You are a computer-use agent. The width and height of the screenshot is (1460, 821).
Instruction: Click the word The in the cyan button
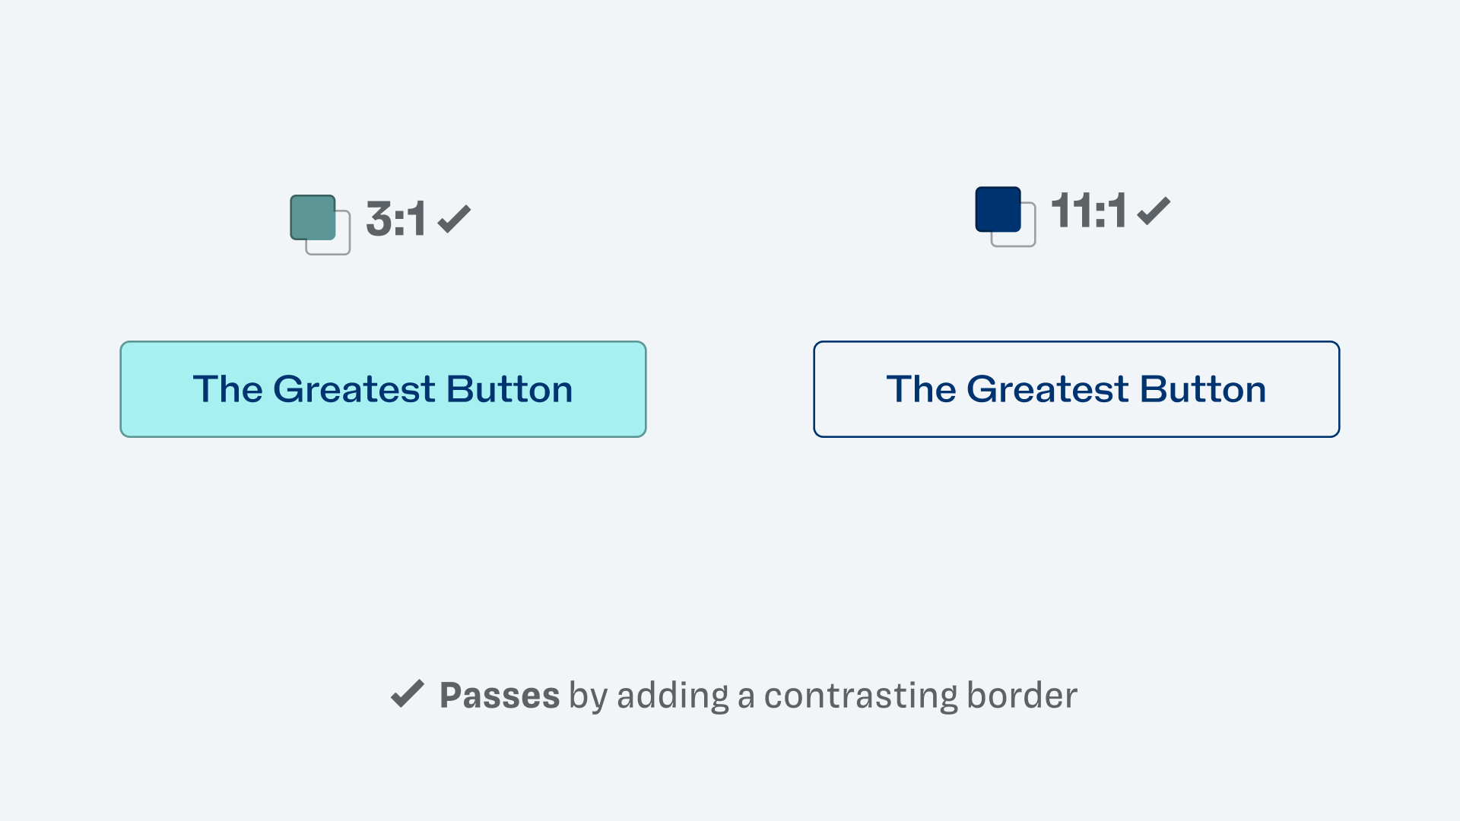click(228, 390)
